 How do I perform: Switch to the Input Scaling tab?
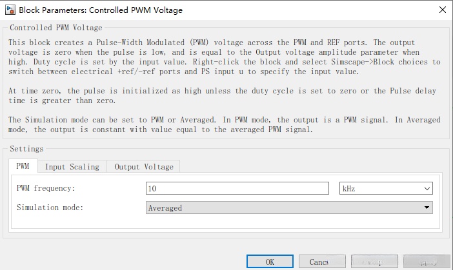pos(72,167)
